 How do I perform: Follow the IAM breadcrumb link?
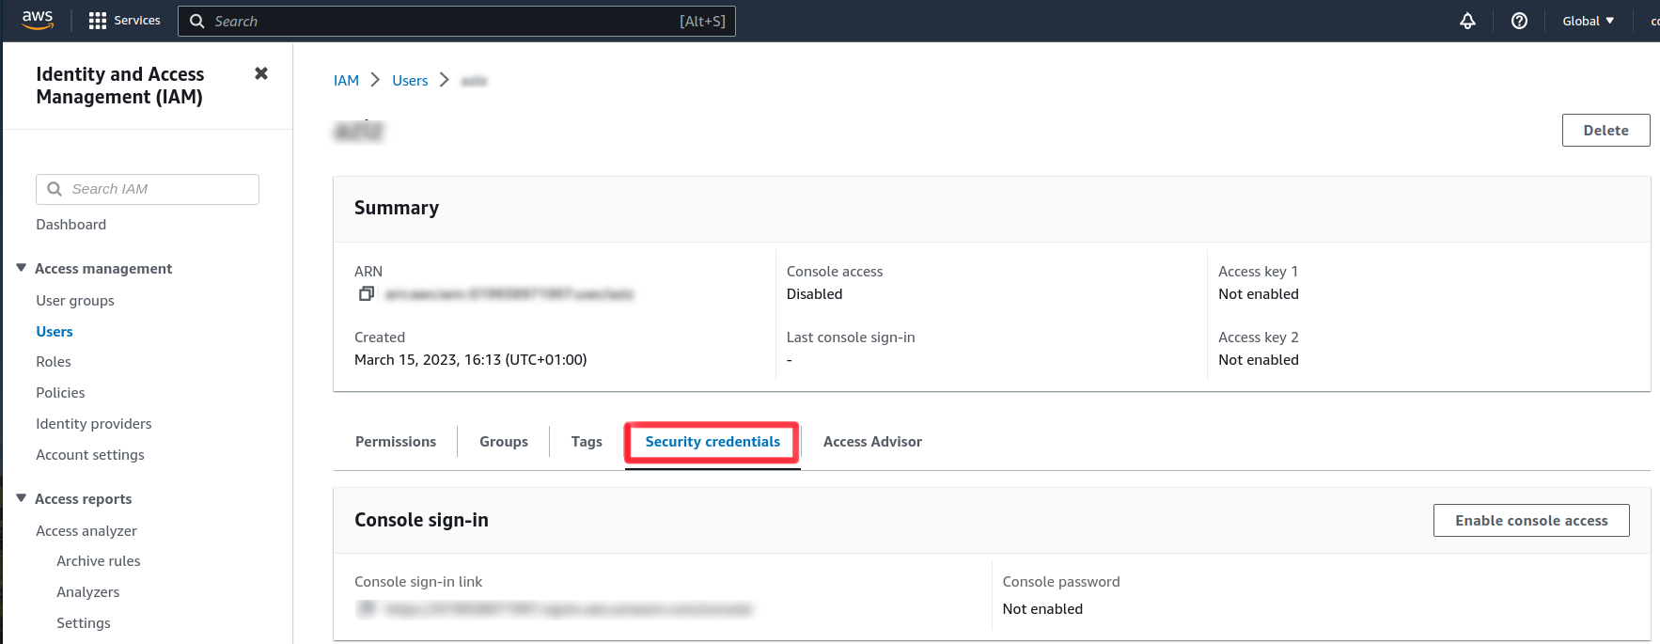pos(346,81)
